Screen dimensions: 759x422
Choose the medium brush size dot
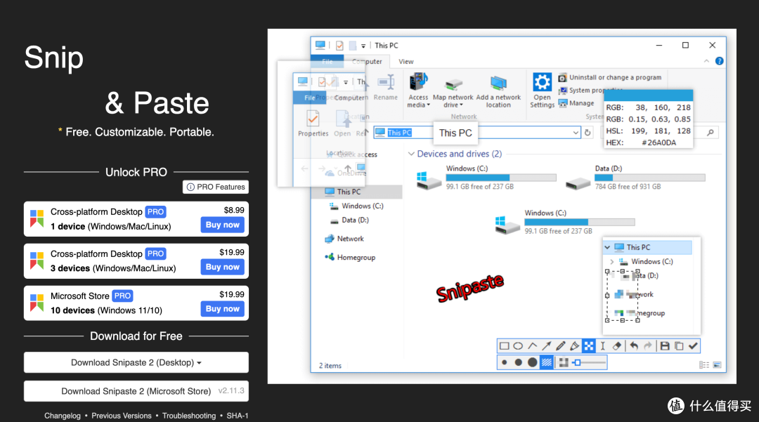click(519, 362)
